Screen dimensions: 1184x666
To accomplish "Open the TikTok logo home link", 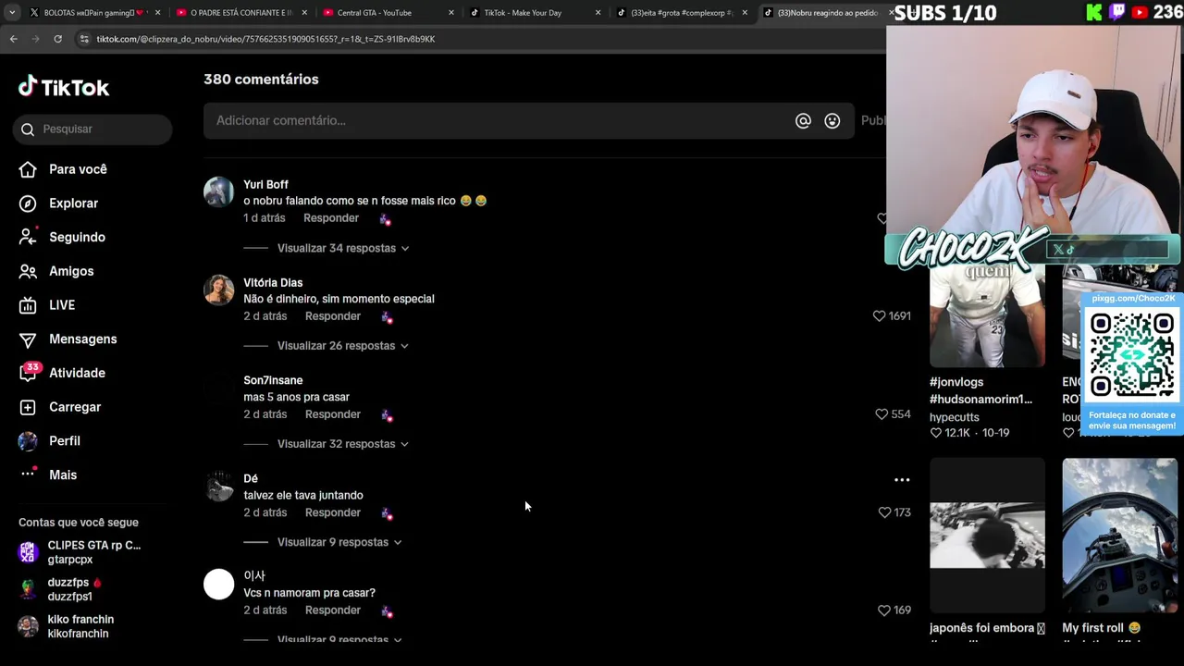I will pos(64,87).
